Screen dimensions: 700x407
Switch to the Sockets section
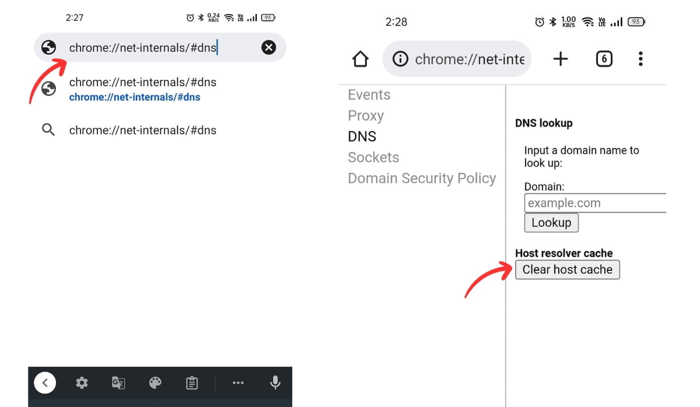tap(373, 157)
